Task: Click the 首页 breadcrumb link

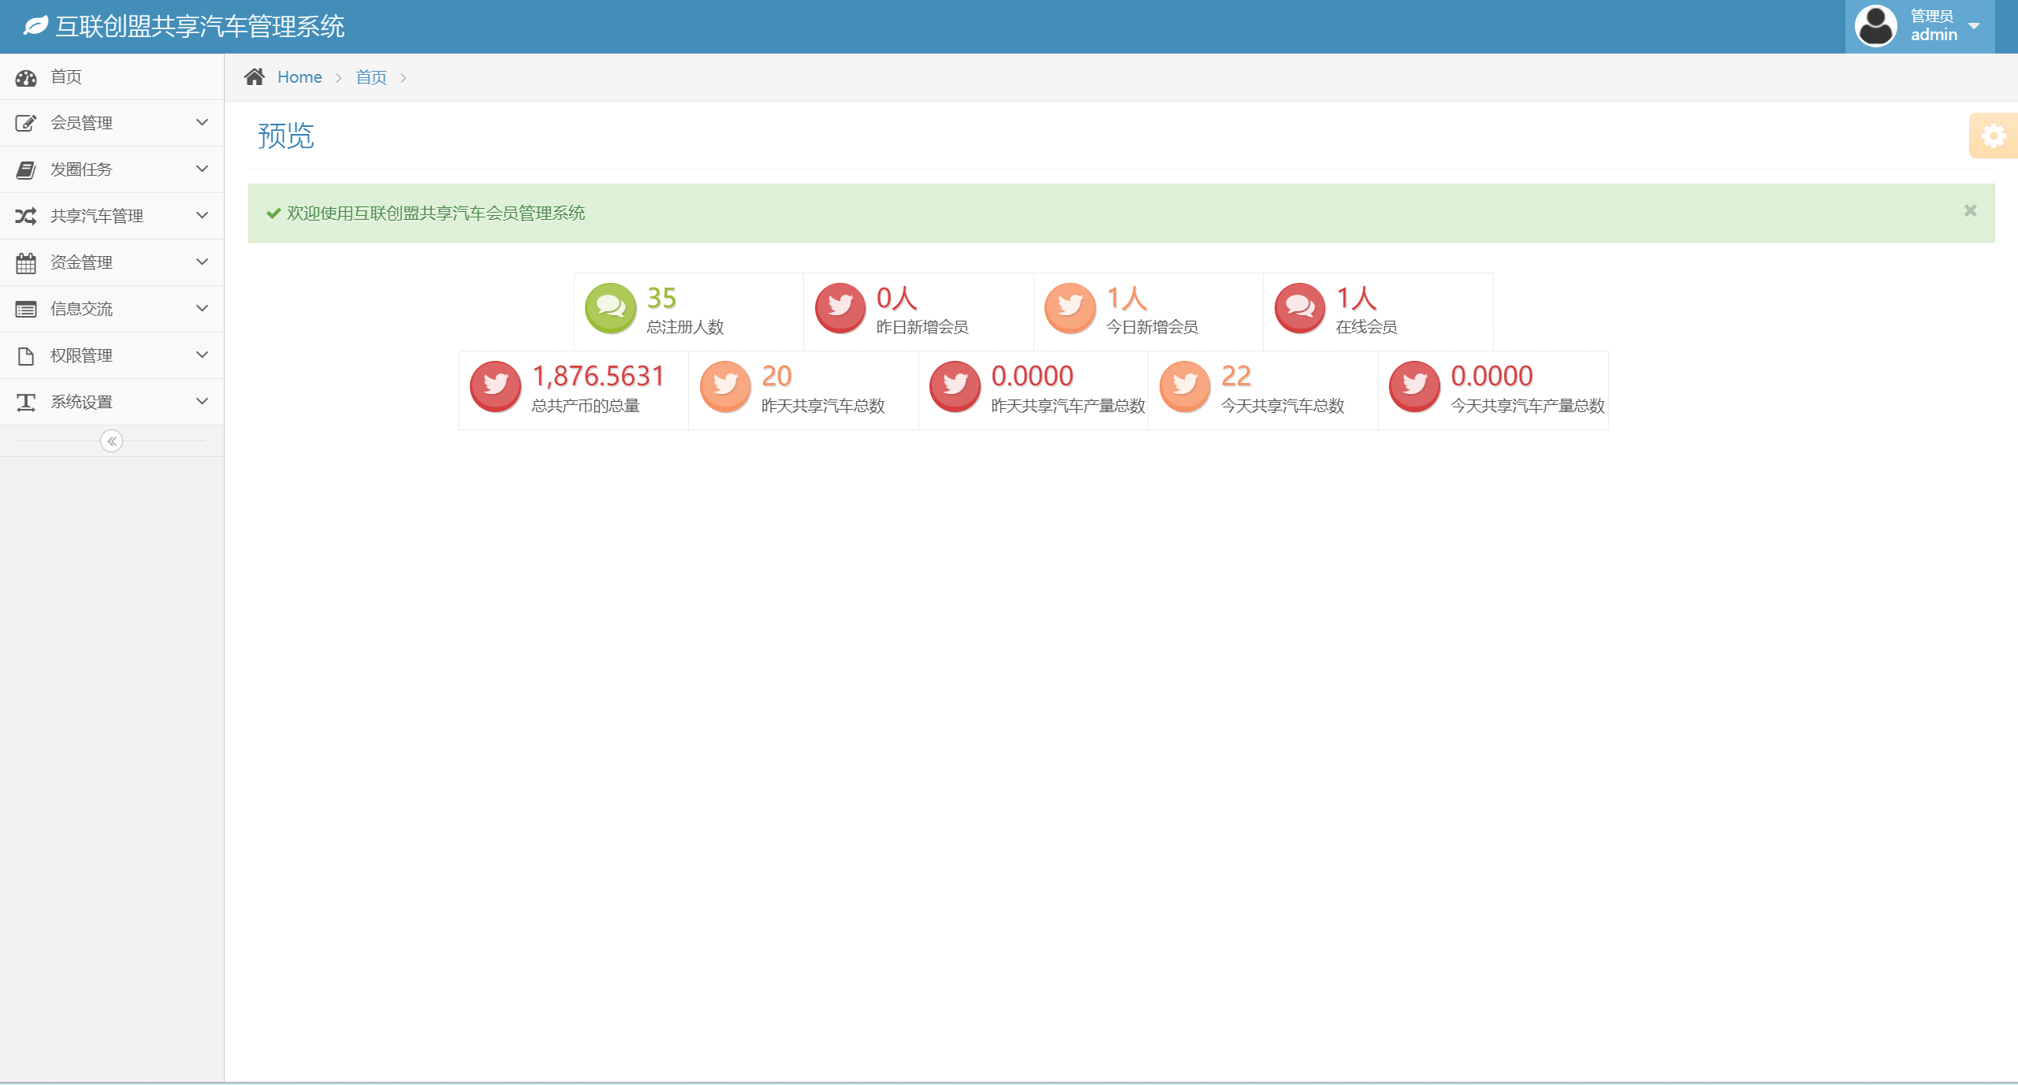Action: 371,77
